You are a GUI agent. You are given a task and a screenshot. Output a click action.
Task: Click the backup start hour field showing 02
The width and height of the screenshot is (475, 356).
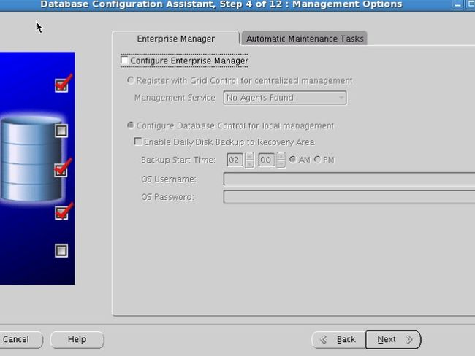(235, 160)
